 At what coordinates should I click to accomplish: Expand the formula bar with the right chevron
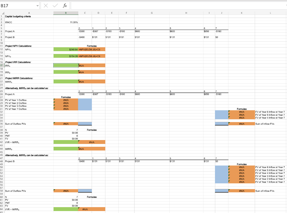[x=285, y=6]
